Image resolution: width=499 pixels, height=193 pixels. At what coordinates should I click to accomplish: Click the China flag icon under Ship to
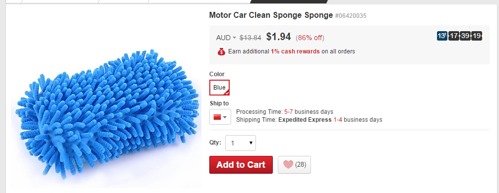[217, 117]
